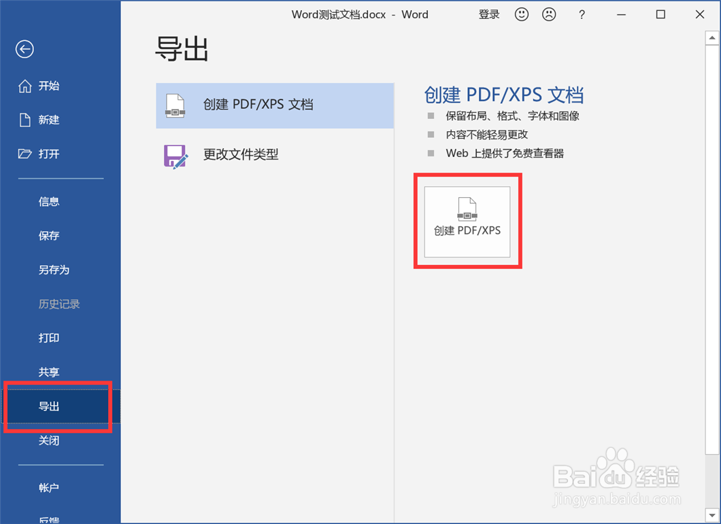Click the scrollbar down arrow at bottom right
The height and width of the screenshot is (524, 721).
coord(713,514)
